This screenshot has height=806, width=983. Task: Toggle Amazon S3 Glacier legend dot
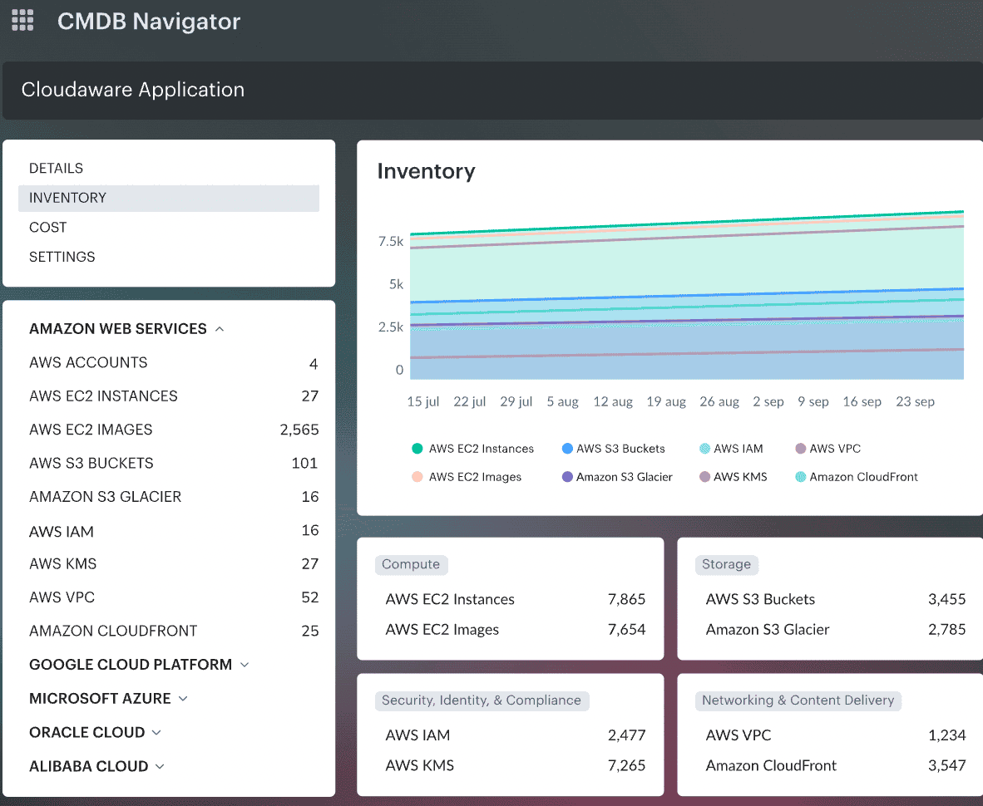(567, 477)
